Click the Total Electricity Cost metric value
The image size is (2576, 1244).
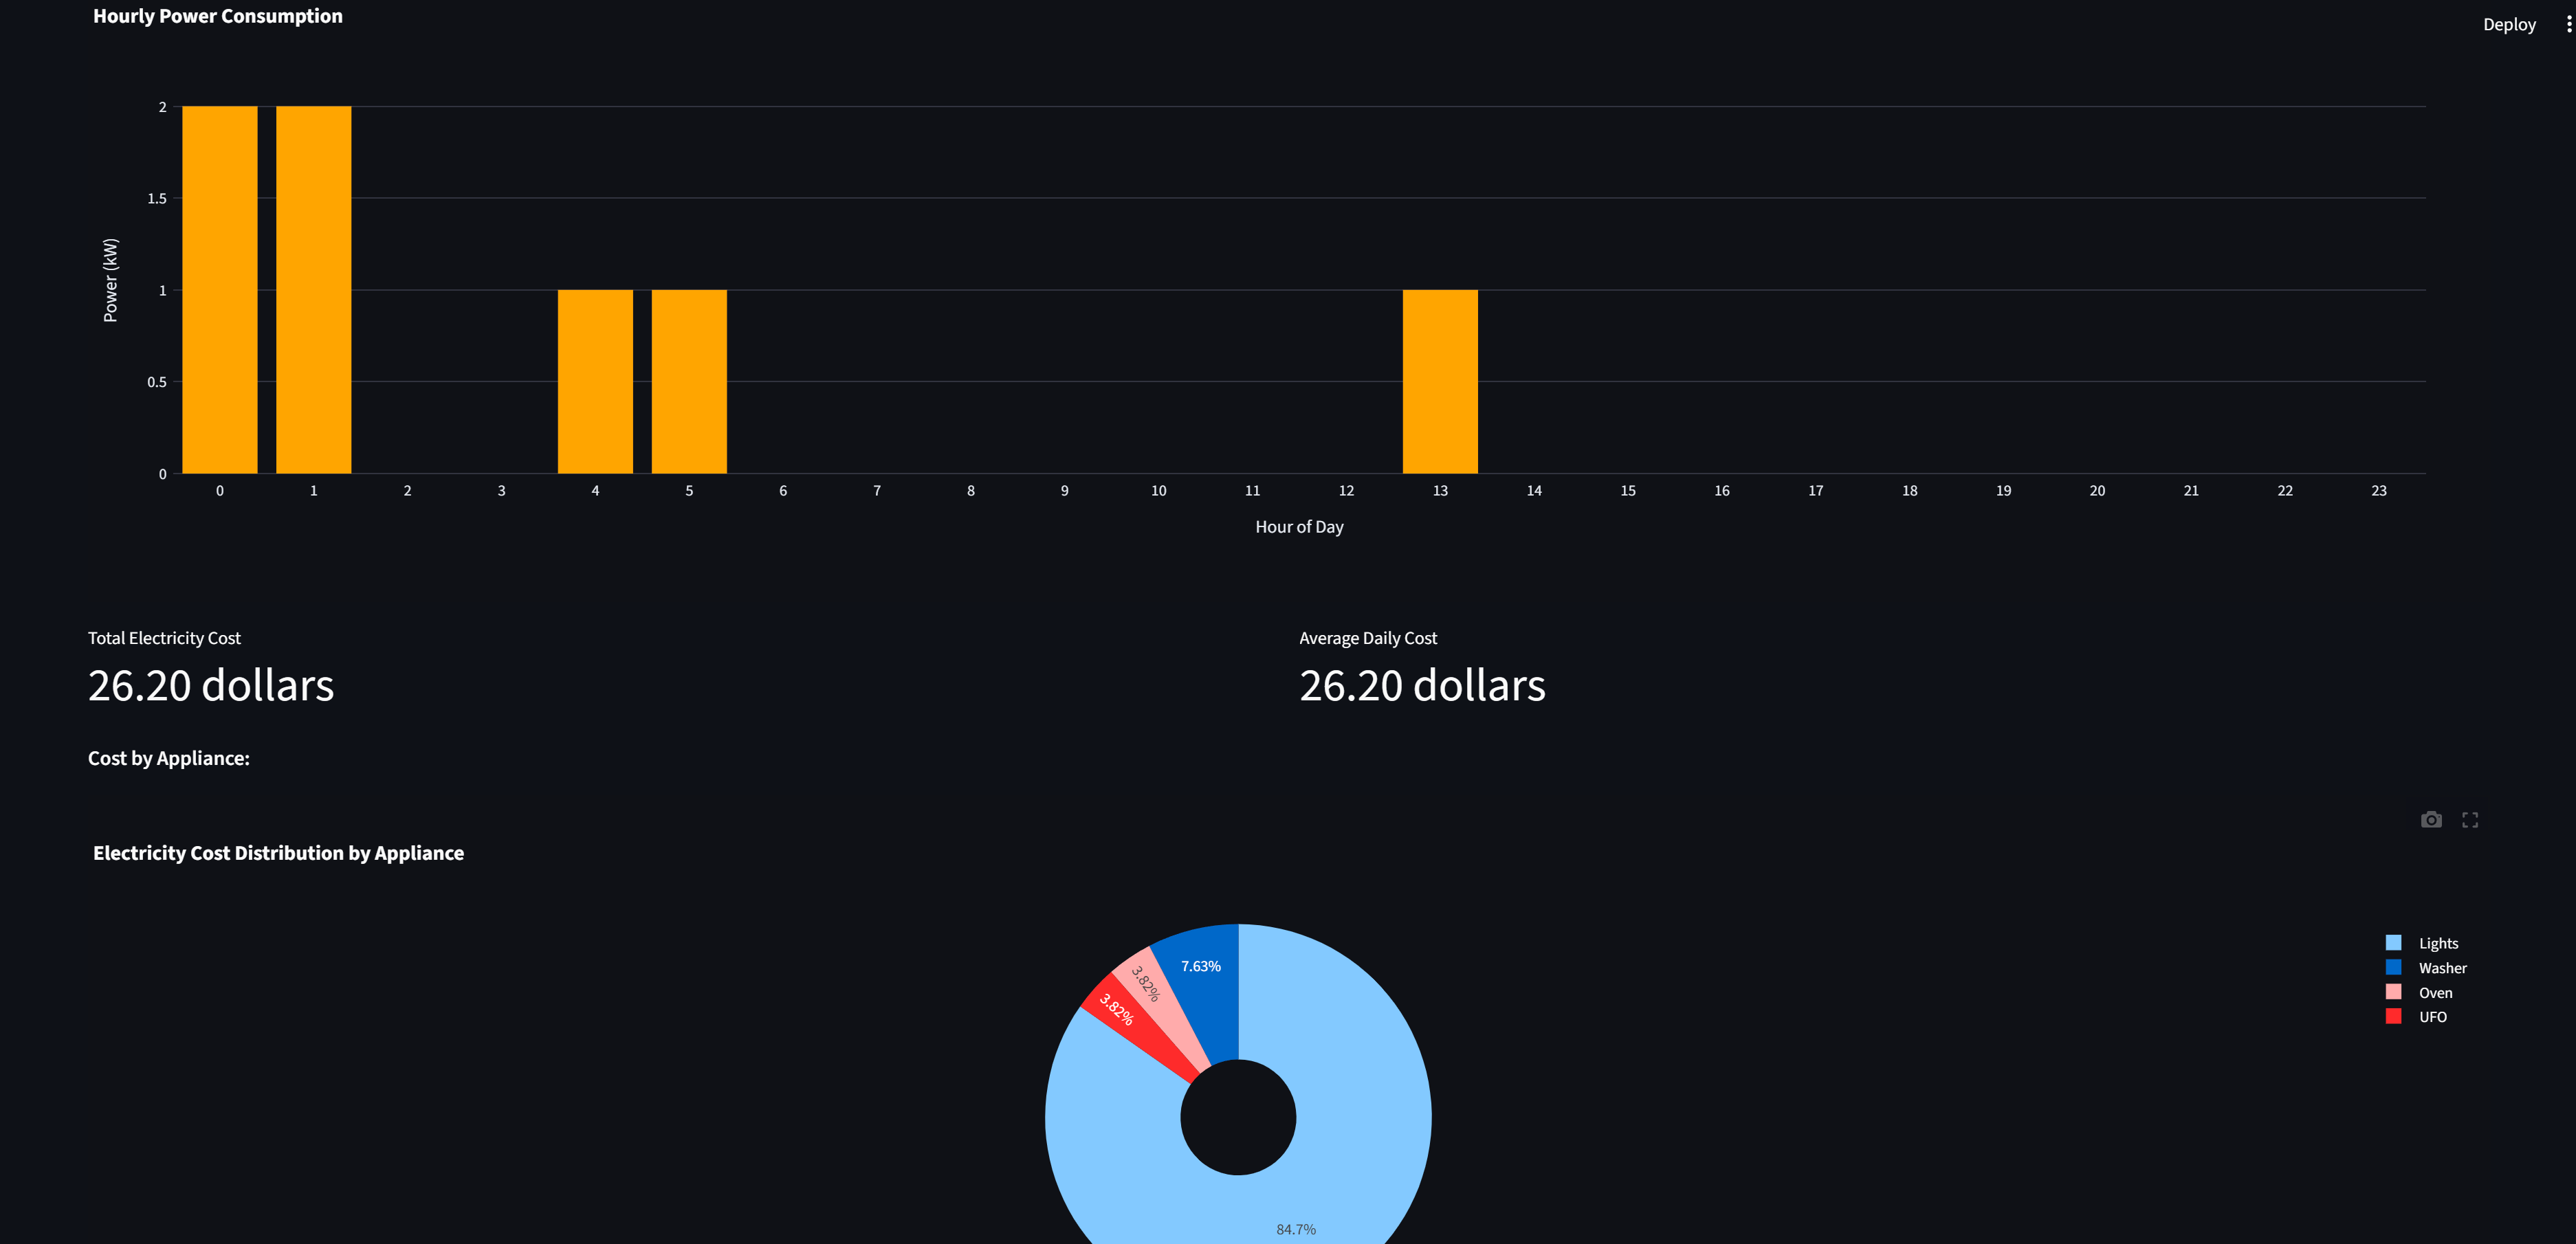point(211,686)
